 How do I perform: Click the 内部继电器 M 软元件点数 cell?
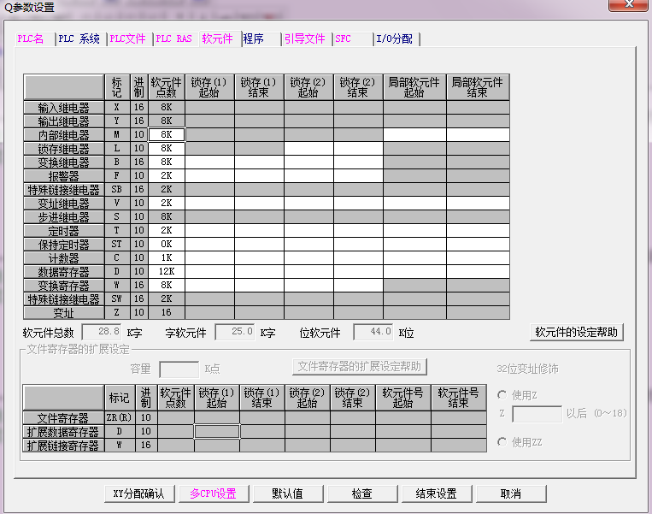[x=167, y=135]
